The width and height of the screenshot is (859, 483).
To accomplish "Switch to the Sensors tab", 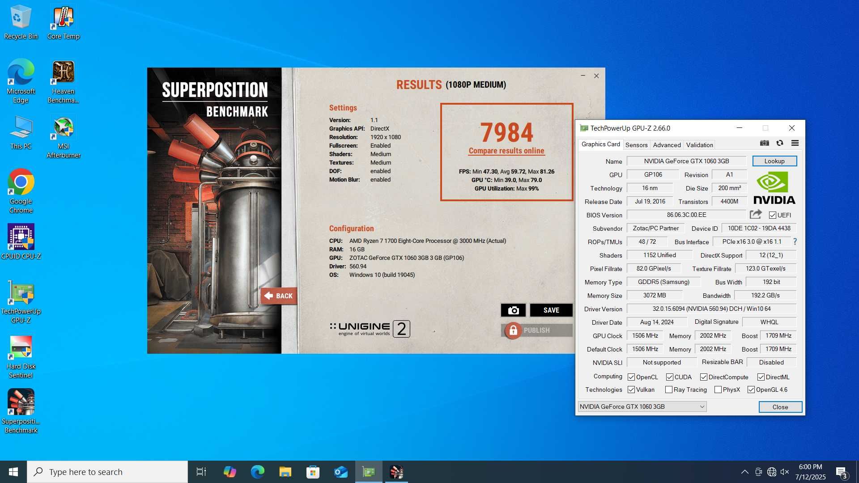I will (x=636, y=145).
